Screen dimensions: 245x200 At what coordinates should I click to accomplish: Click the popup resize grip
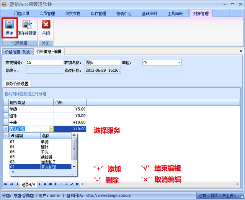point(74,173)
